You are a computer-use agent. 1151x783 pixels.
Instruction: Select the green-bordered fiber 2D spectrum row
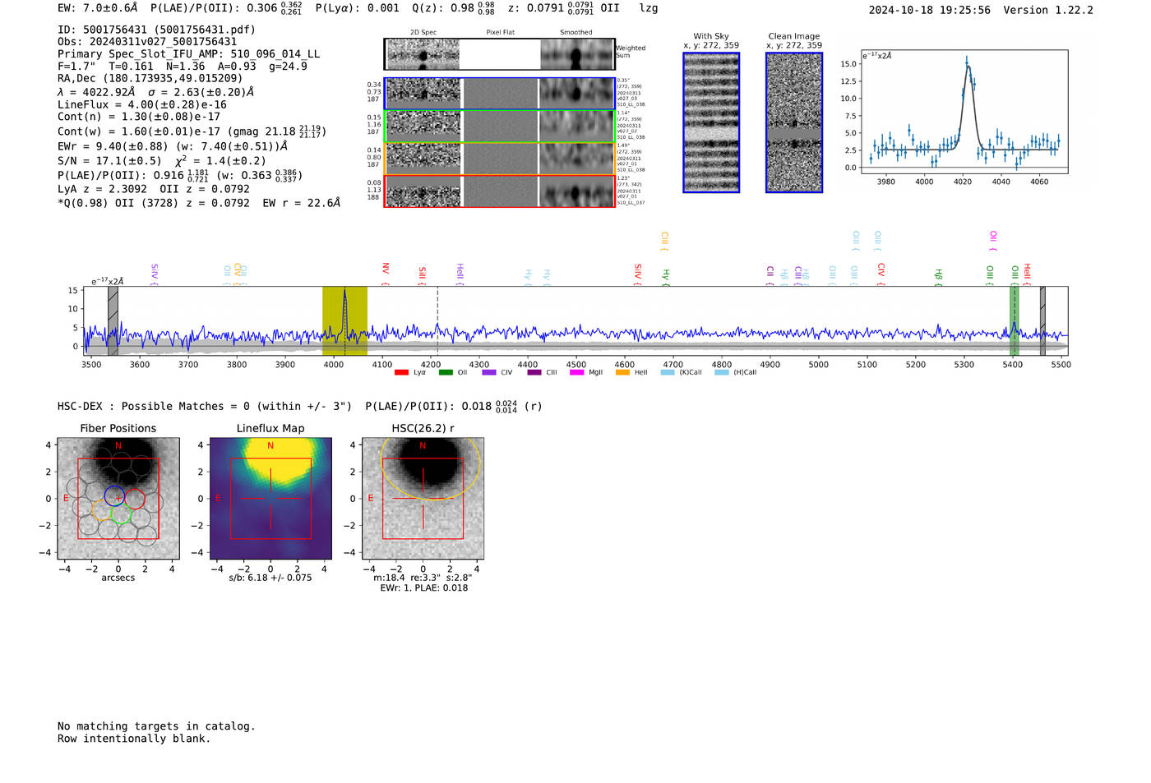click(500, 127)
